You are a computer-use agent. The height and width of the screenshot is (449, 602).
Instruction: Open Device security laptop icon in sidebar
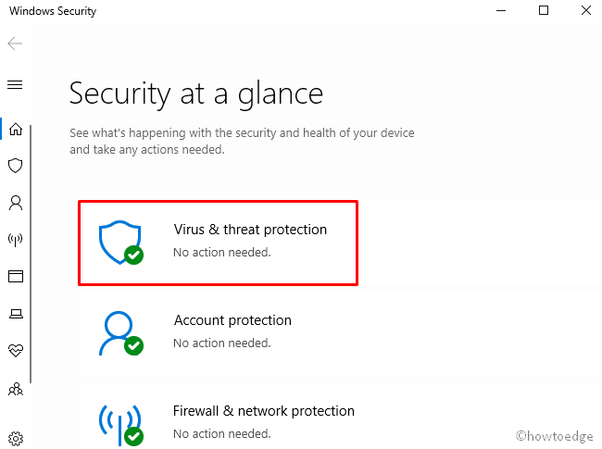point(15,314)
